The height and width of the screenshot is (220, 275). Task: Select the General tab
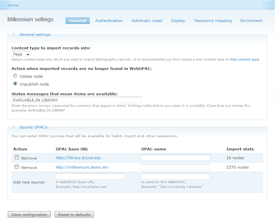click(77, 21)
